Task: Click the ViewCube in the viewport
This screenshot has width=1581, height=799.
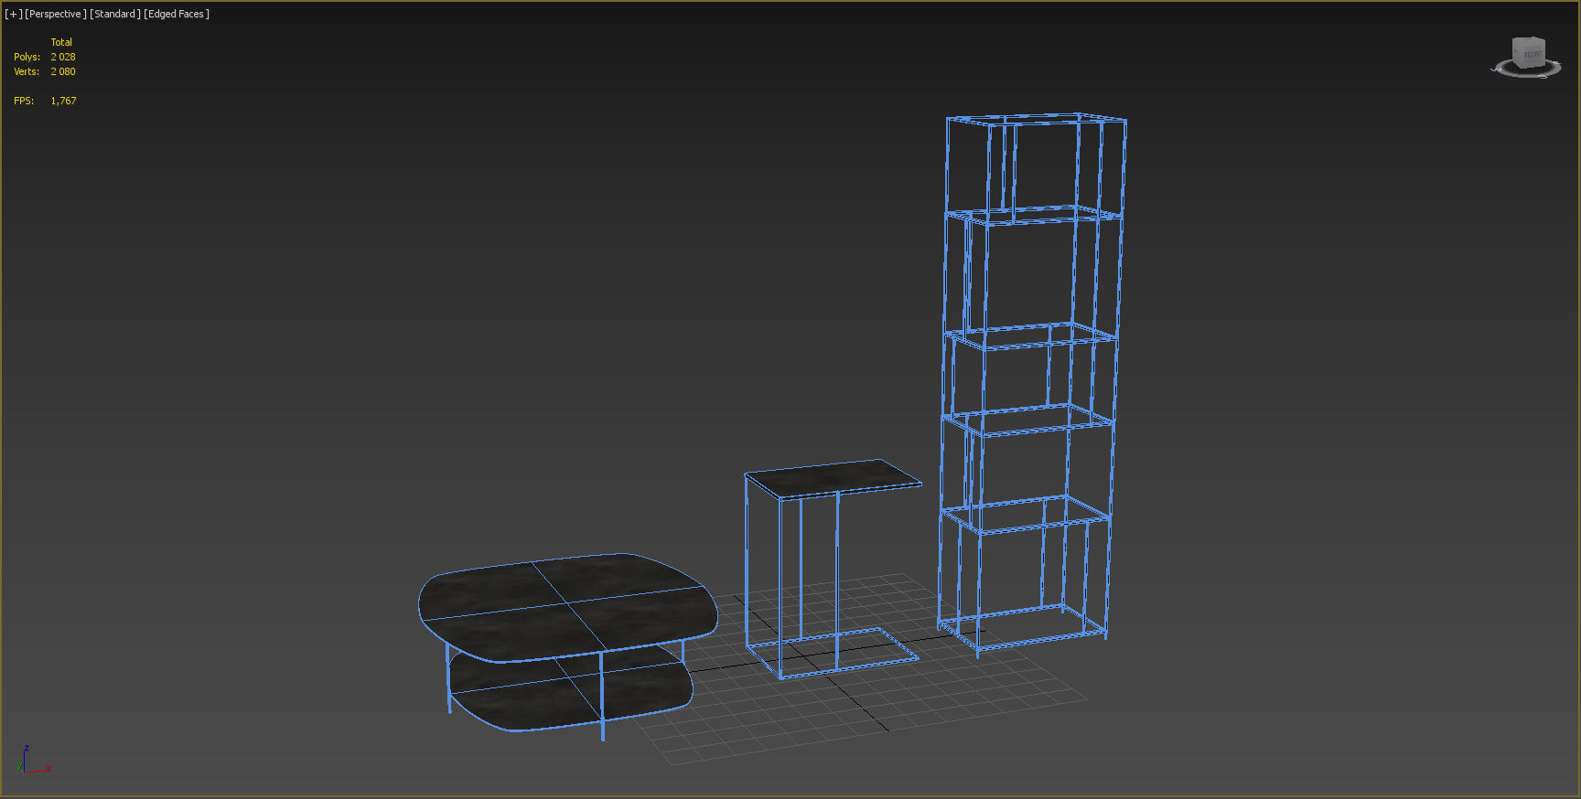Action: 1528,52
